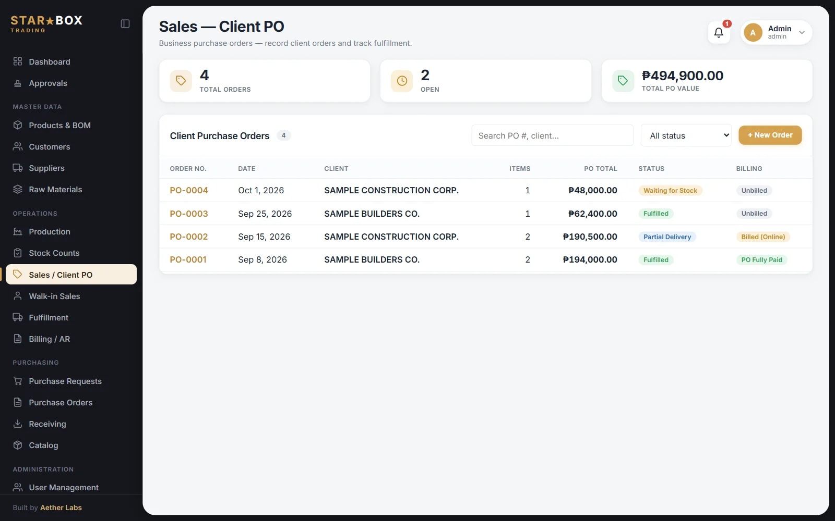Click the Production factory icon
This screenshot has width=835, height=521.
[x=18, y=231]
